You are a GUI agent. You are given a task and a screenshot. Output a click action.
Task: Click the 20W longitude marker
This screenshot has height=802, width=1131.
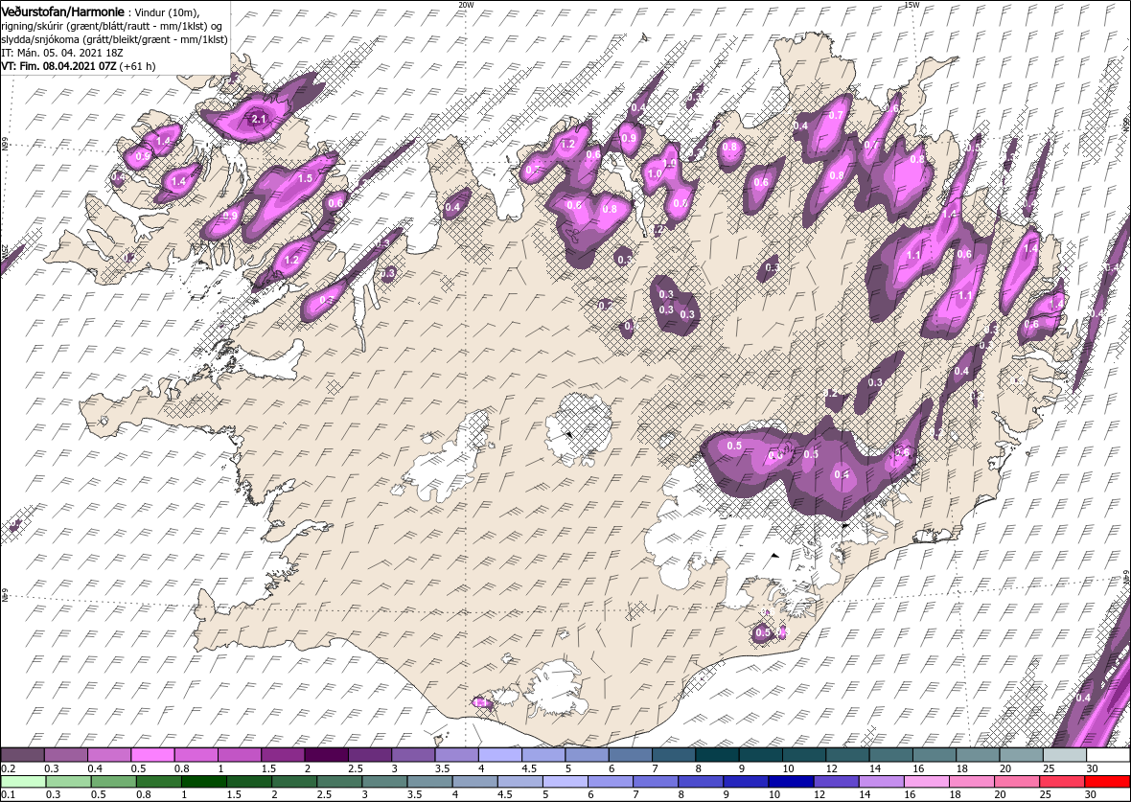(467, 5)
